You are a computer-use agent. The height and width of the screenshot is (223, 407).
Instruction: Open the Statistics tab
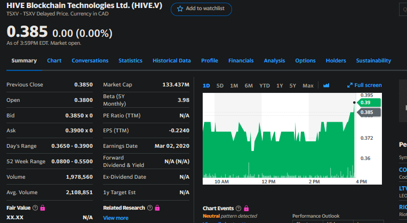pyautogui.click(x=130, y=61)
